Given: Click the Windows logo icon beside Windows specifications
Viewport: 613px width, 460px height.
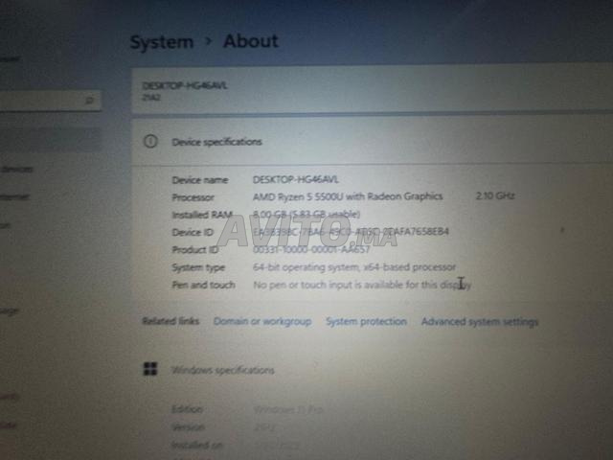Looking at the screenshot, I should (150, 368).
